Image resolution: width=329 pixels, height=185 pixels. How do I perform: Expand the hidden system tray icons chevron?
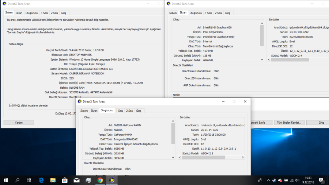(268, 180)
